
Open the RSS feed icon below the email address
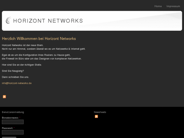(x=4, y=97)
